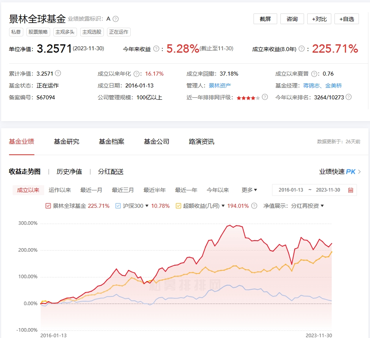The height and width of the screenshot is (338, 370).
Task: Click help icon after 累计净值 3.2571
Action: pos(58,73)
